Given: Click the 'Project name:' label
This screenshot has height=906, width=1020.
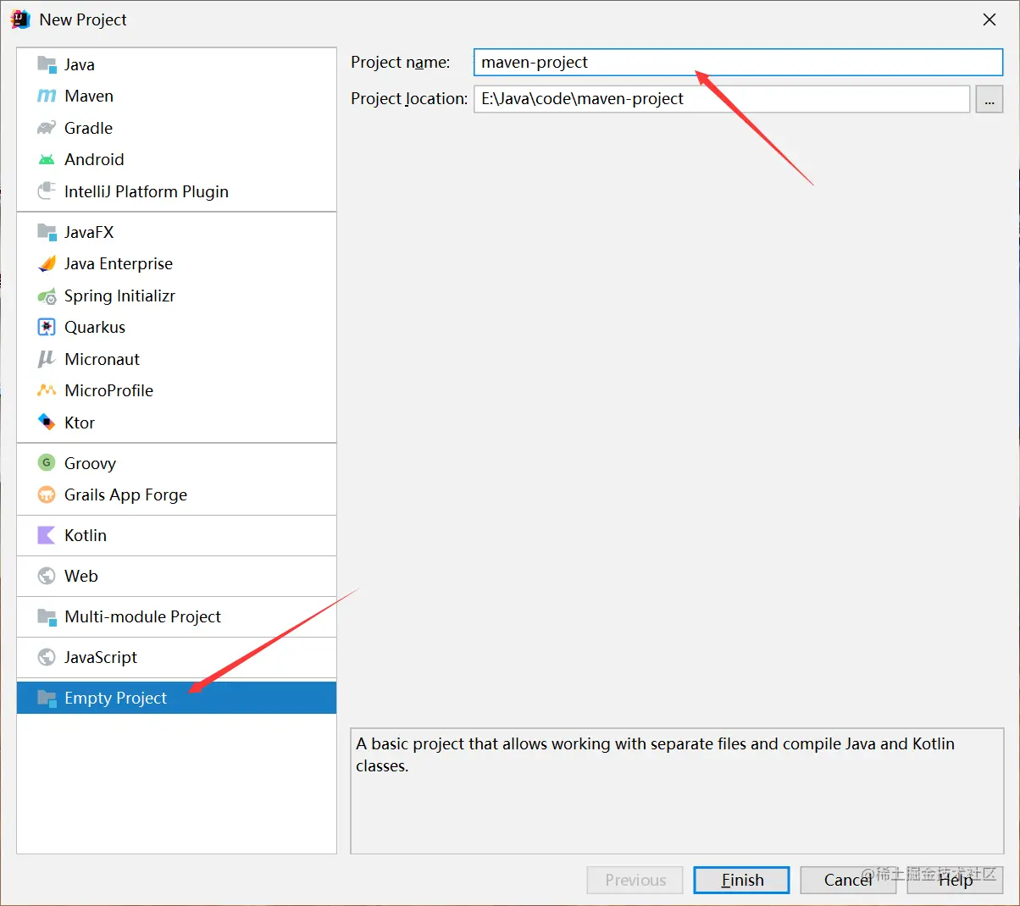Looking at the screenshot, I should (401, 62).
